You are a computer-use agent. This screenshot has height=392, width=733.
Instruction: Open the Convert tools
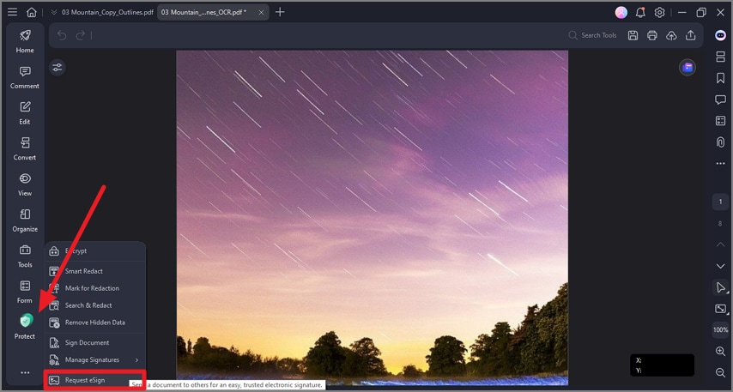25,148
